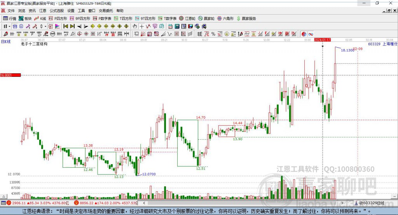
Task: Open the calendar icon showing 21
Action: pyautogui.click(x=170, y=26)
